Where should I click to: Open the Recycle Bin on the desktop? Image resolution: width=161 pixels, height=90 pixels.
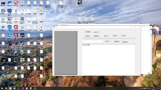point(22,27)
